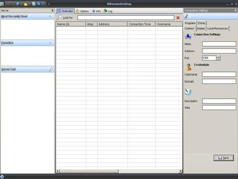Clear the search with the red X icon
This screenshot has width=238, height=179.
178,18
